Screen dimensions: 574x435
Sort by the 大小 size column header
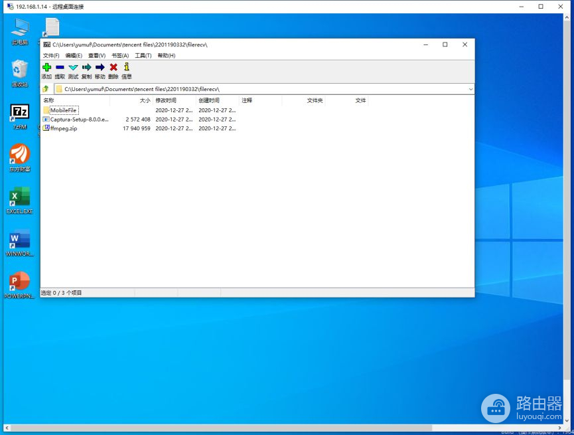coord(145,100)
